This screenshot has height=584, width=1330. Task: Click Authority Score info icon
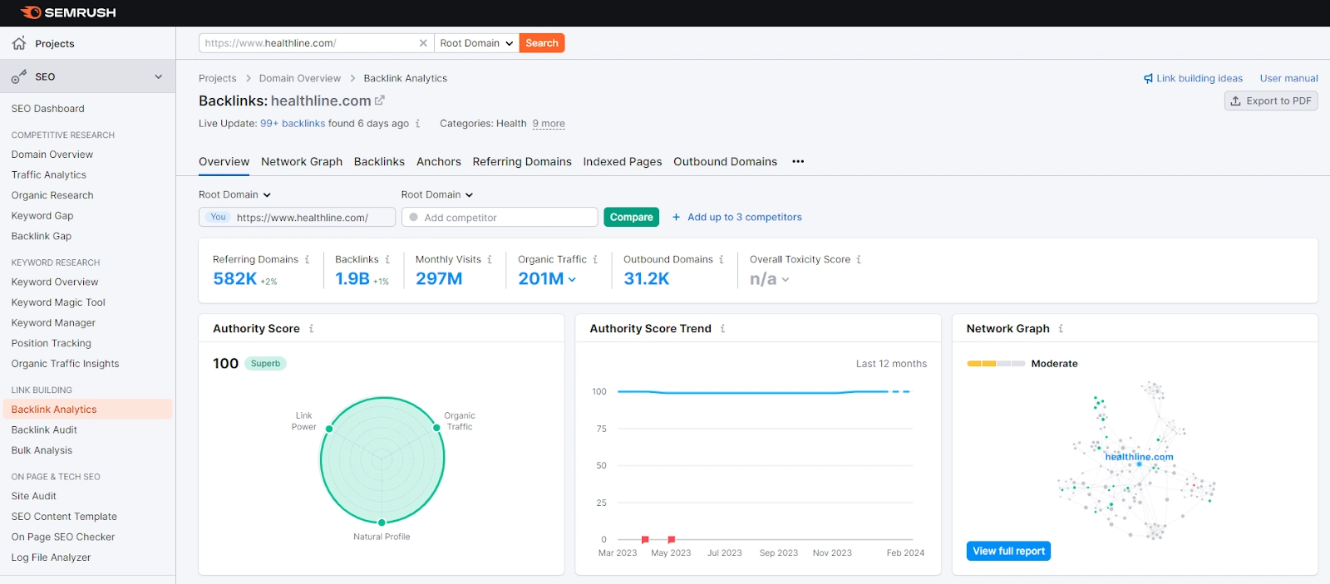(312, 329)
